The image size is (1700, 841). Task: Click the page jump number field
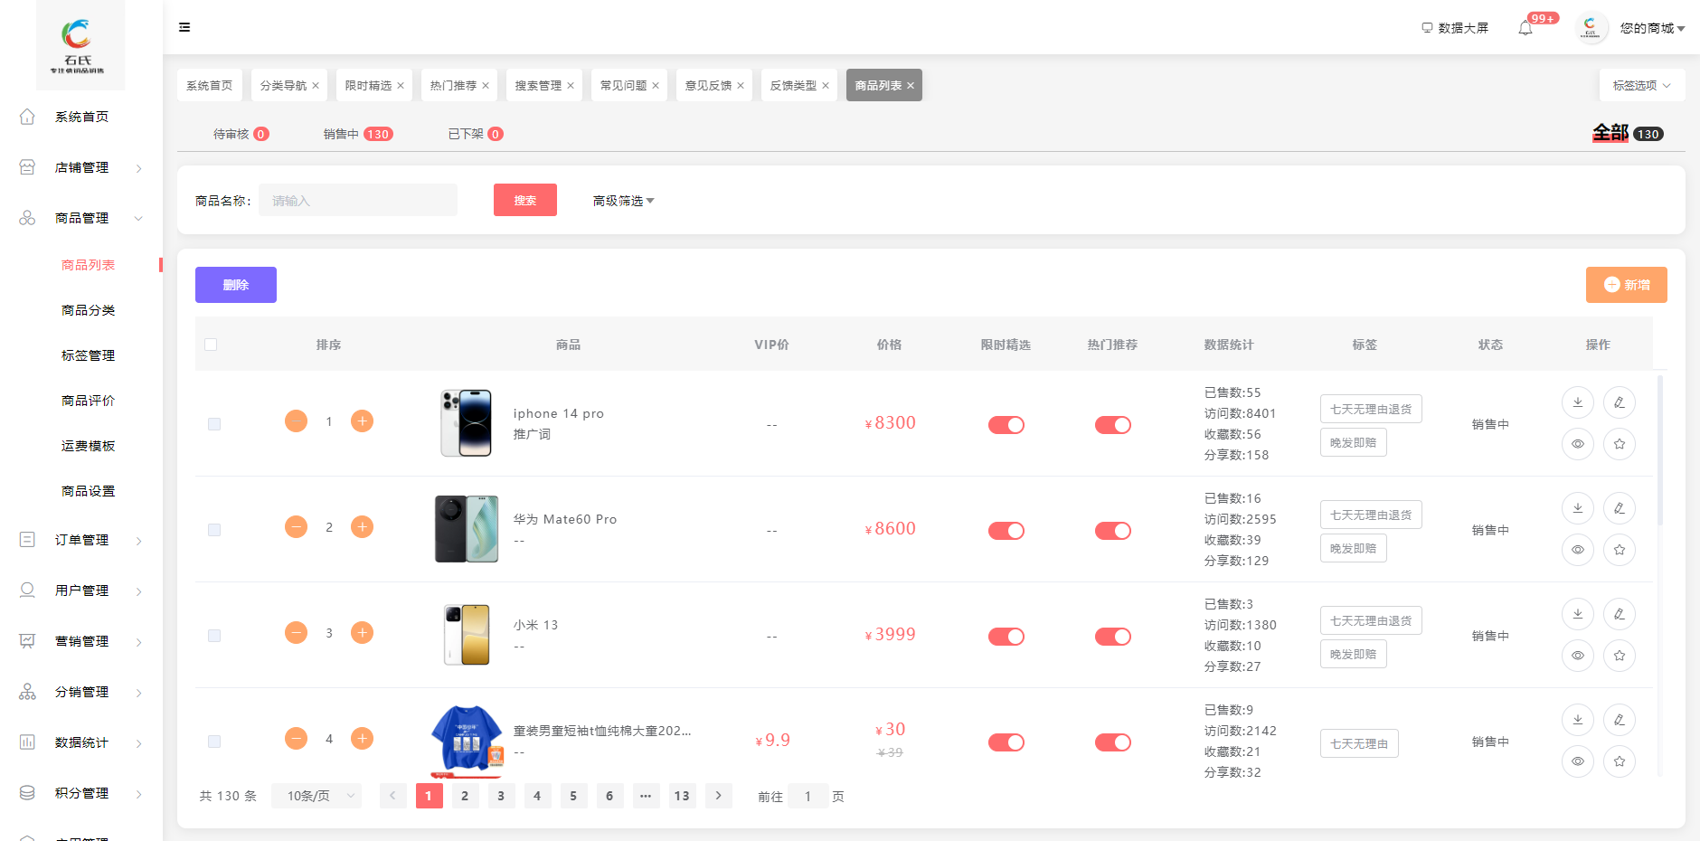[808, 796]
